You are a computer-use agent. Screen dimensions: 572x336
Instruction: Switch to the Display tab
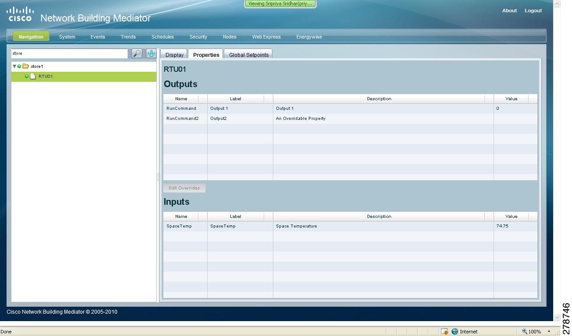coord(173,55)
